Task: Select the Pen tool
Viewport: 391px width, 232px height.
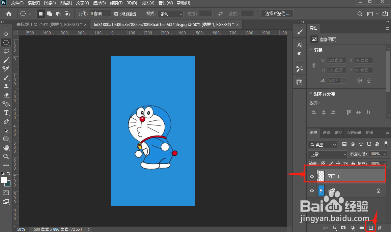Action: (6, 122)
